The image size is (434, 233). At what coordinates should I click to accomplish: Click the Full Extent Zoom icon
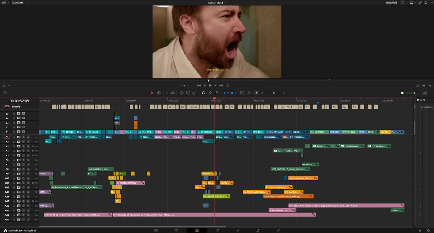pos(242,93)
